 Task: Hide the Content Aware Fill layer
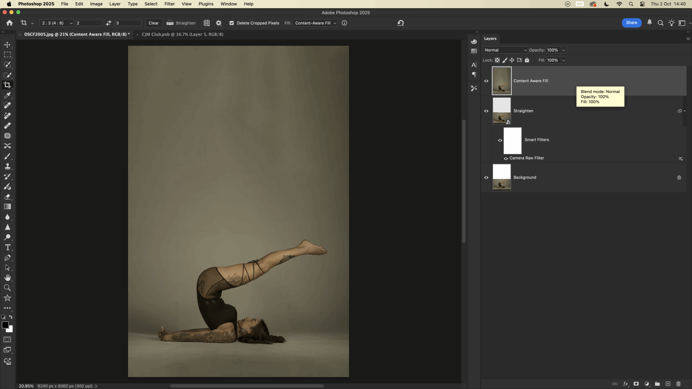click(x=486, y=81)
